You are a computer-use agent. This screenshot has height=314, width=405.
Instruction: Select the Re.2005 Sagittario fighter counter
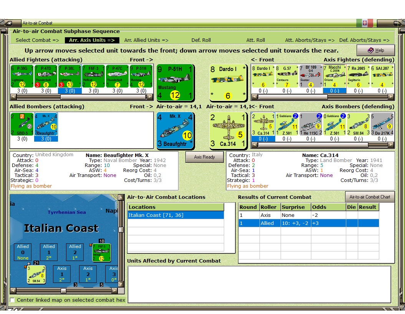point(358,76)
